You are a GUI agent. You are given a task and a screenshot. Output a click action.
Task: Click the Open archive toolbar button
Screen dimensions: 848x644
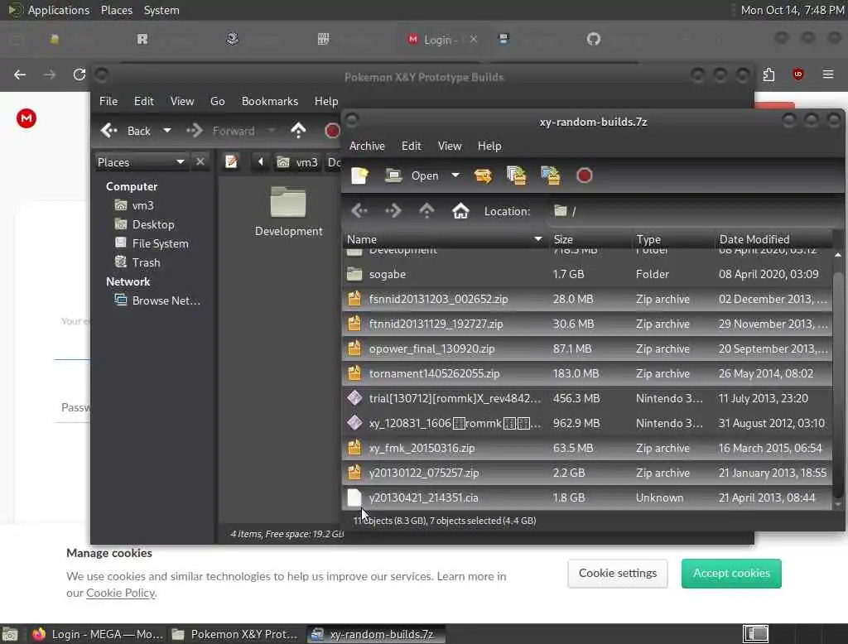click(x=412, y=175)
